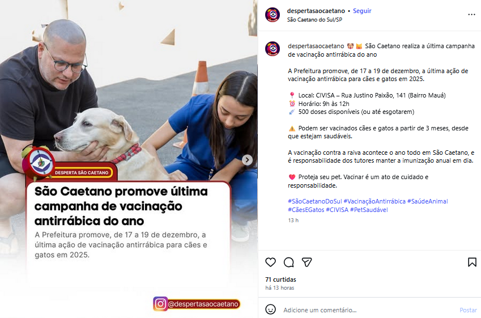Open the #VacinaçãoAntirrábica hashtag
The width and height of the screenshot is (481, 318).
coord(374,201)
